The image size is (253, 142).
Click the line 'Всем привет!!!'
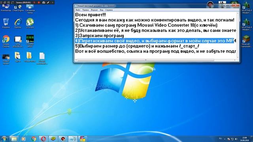(x=91, y=15)
